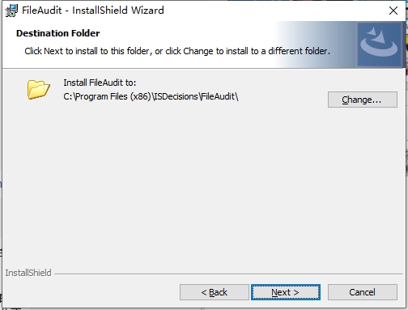Click the instruction sentence under Destination Folder
The height and width of the screenshot is (310, 408).
tap(177, 51)
